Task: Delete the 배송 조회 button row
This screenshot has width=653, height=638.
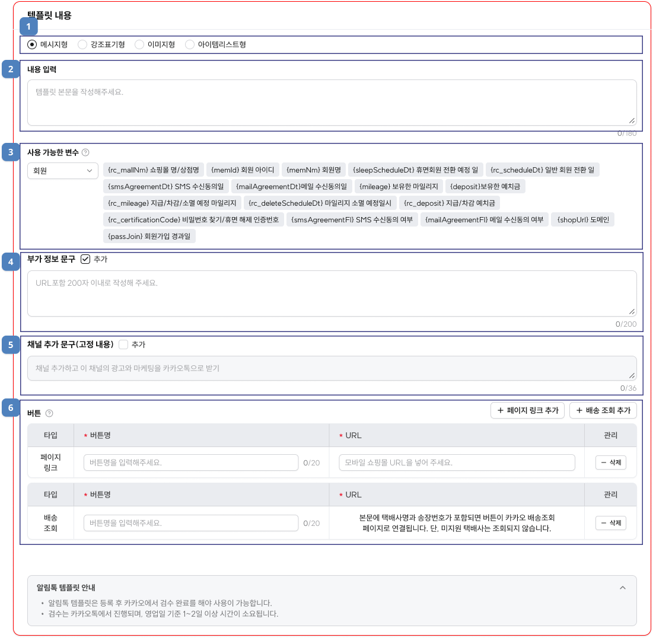Action: [610, 523]
